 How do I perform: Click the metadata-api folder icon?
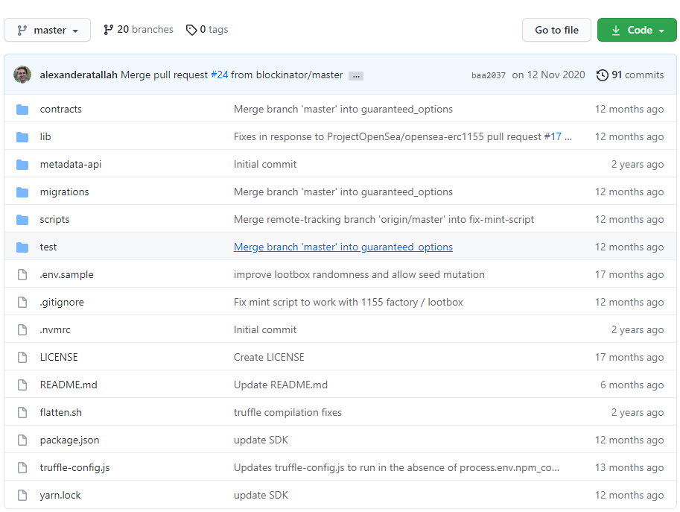[x=22, y=165]
